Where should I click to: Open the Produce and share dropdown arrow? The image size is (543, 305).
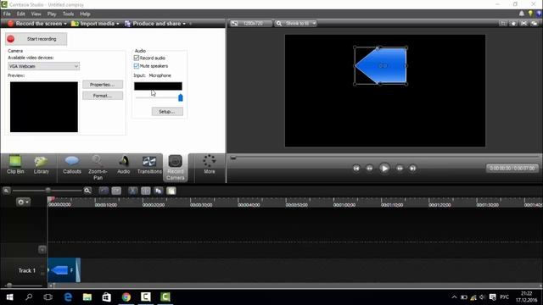coord(184,24)
